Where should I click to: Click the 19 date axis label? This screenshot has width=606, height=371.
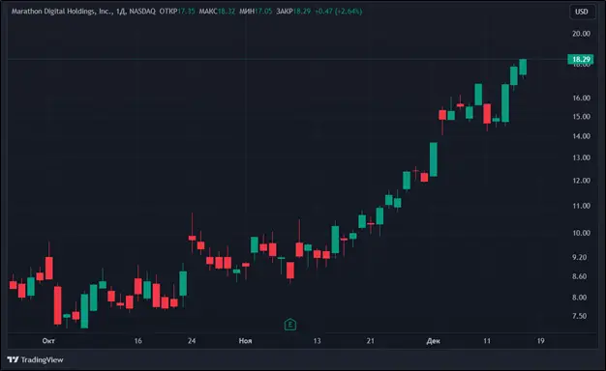click(x=541, y=341)
